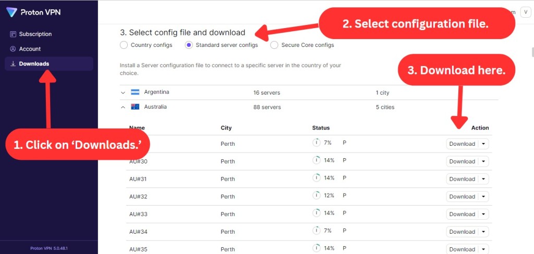
Task: Click the P feature badge for AU#34
Action: point(344,231)
